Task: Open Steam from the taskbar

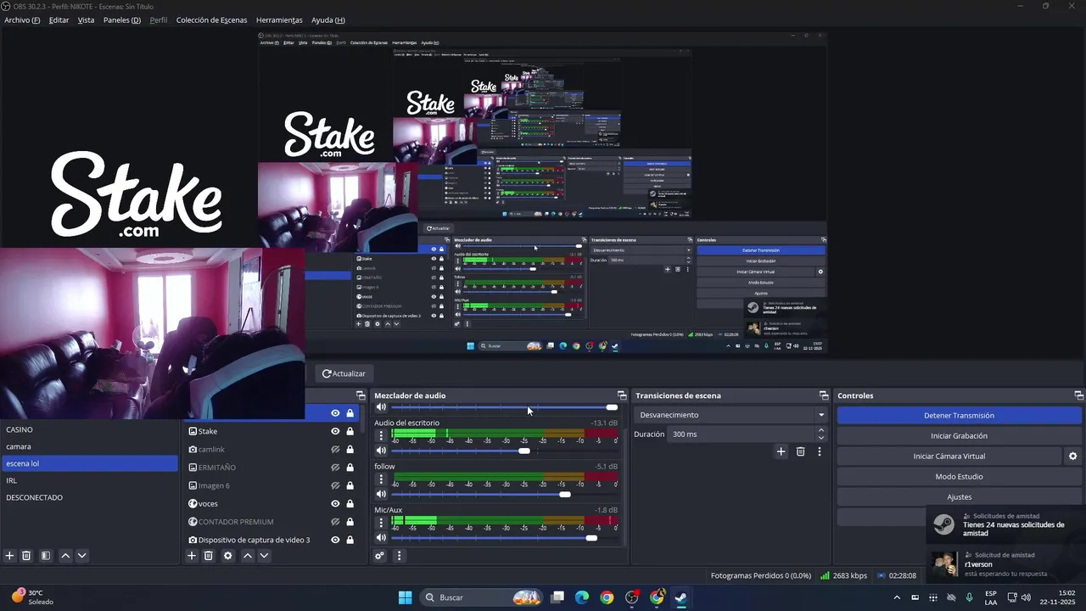Action: pos(680,597)
